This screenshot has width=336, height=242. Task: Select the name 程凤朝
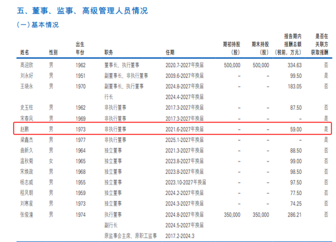tap(27, 193)
